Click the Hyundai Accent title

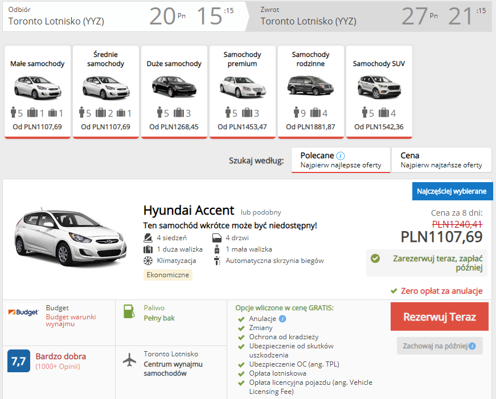[188, 210]
